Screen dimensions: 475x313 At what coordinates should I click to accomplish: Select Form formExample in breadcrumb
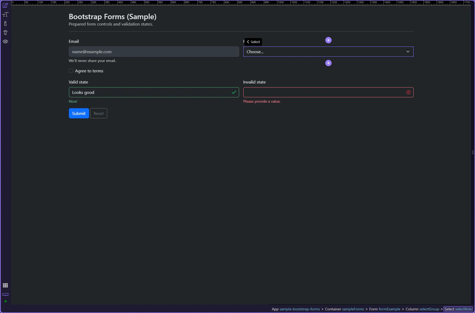click(385, 309)
